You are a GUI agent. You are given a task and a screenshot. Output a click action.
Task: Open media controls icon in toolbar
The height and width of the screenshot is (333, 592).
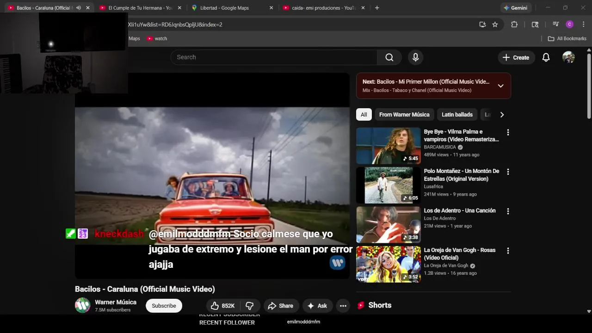555,25
